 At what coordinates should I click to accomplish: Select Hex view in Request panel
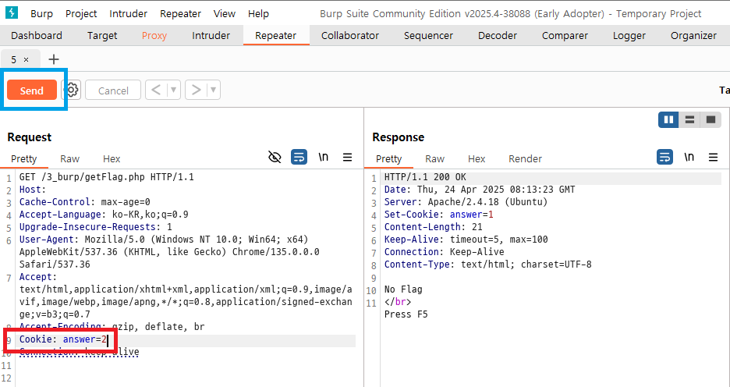tap(112, 159)
